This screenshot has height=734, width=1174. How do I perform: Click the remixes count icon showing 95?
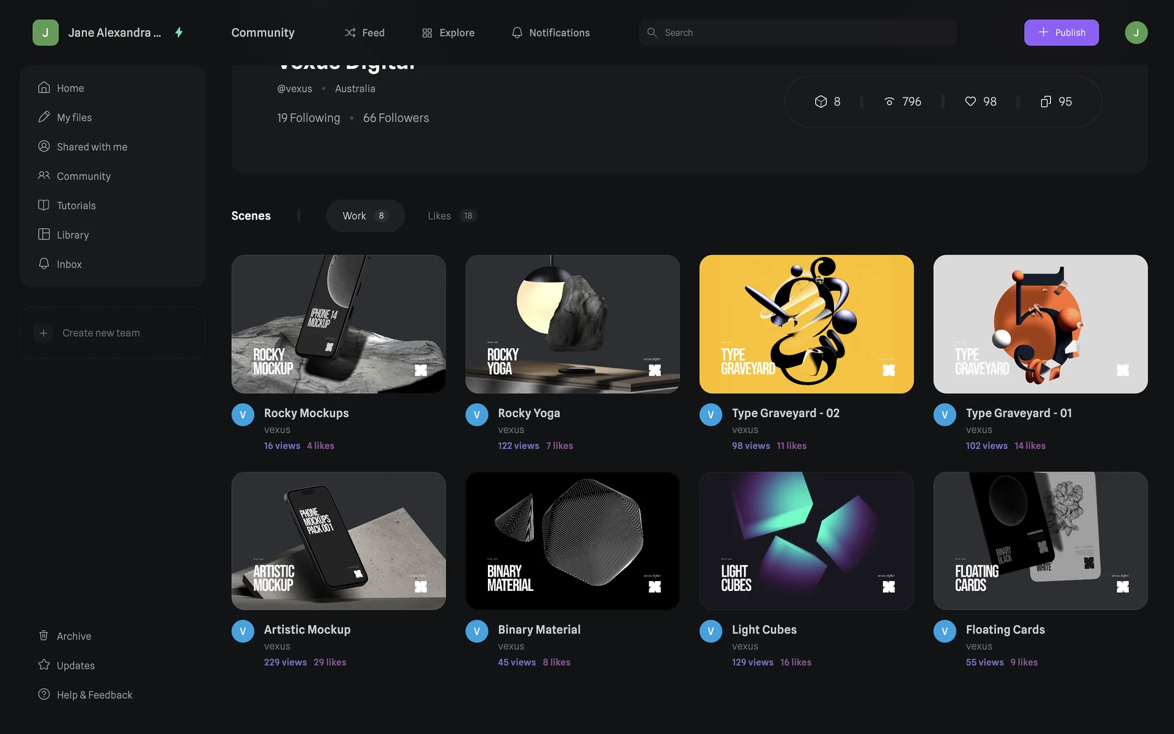[x=1046, y=102]
